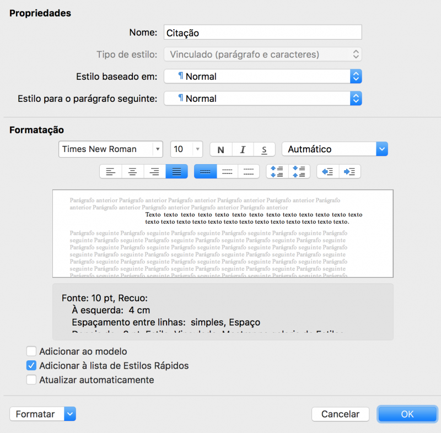Decrease the paragraph spacing
This screenshot has width=441, height=433.
pos(299,171)
